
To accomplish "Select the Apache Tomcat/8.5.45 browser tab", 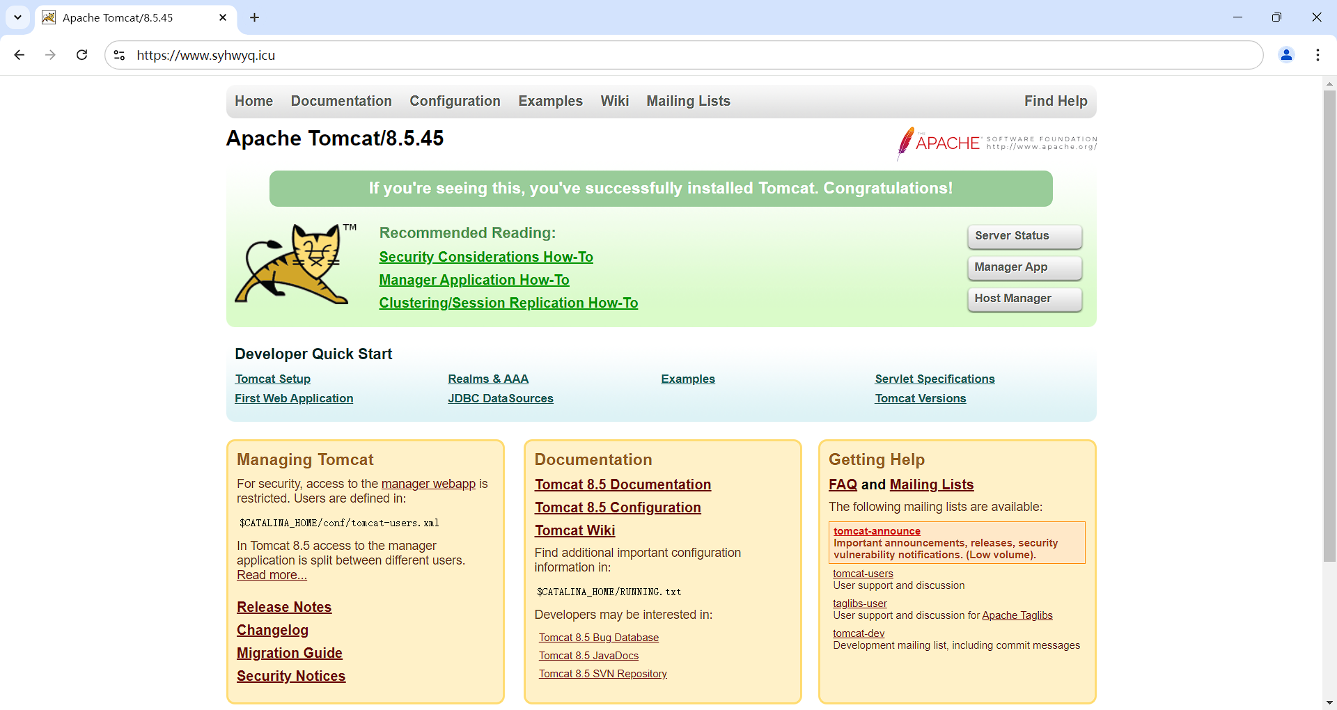I will [136, 17].
